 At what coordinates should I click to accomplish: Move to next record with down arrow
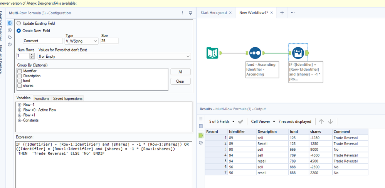330,121
